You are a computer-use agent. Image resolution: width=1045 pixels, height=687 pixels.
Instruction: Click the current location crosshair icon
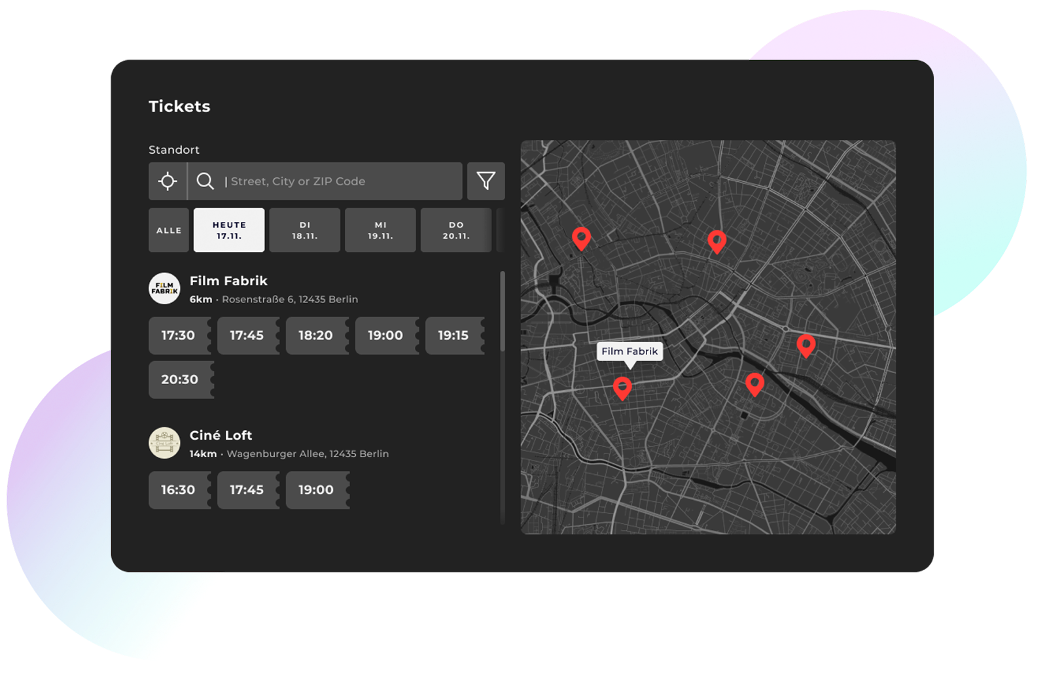click(x=168, y=181)
